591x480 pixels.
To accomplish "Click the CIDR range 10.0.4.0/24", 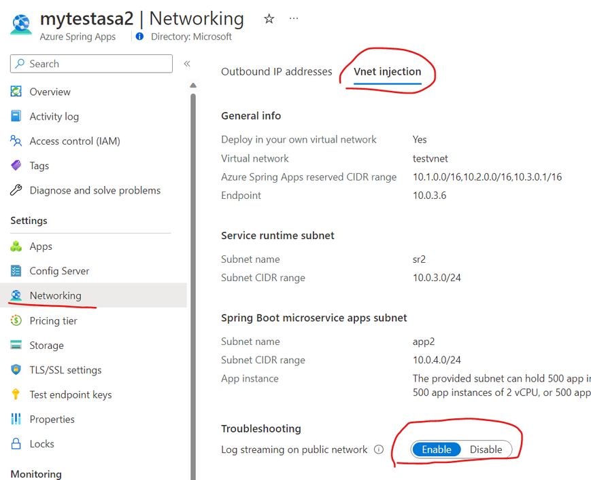I will coord(437,360).
